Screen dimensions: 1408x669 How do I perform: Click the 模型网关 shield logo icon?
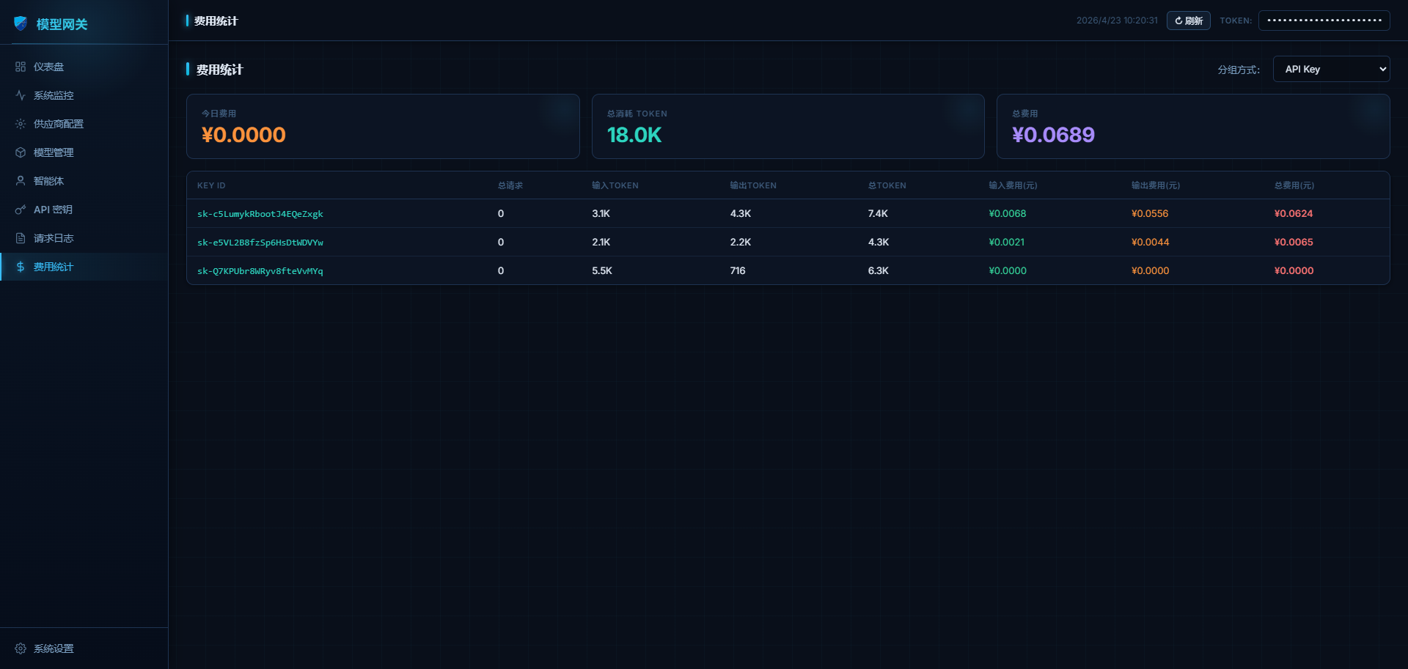pos(21,23)
